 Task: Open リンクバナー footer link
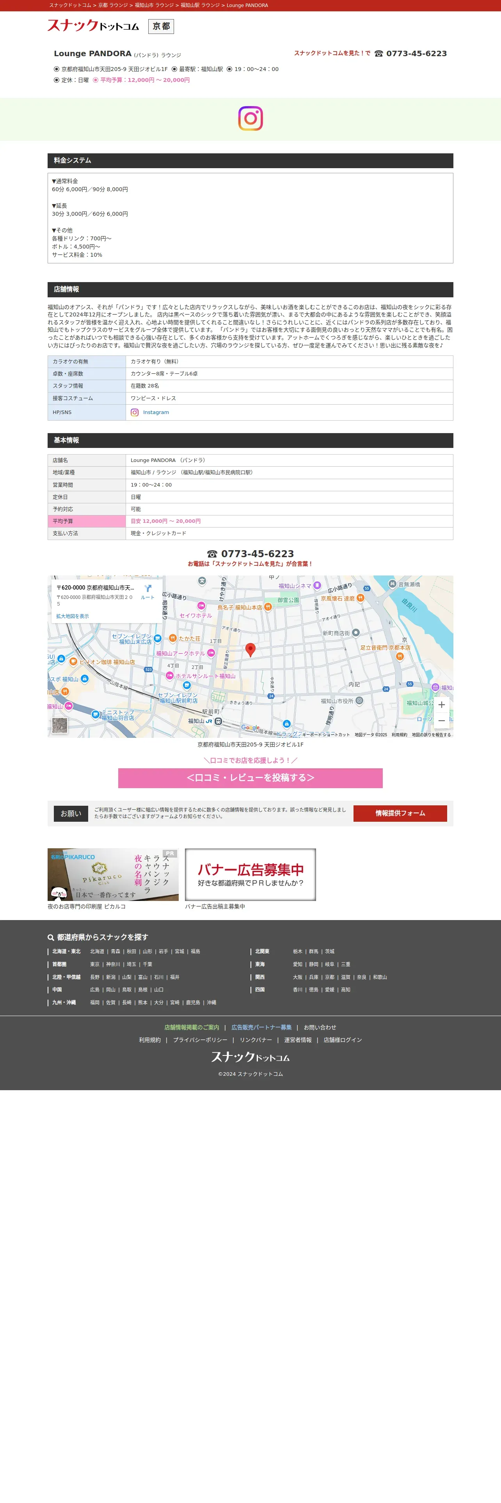[256, 1040]
